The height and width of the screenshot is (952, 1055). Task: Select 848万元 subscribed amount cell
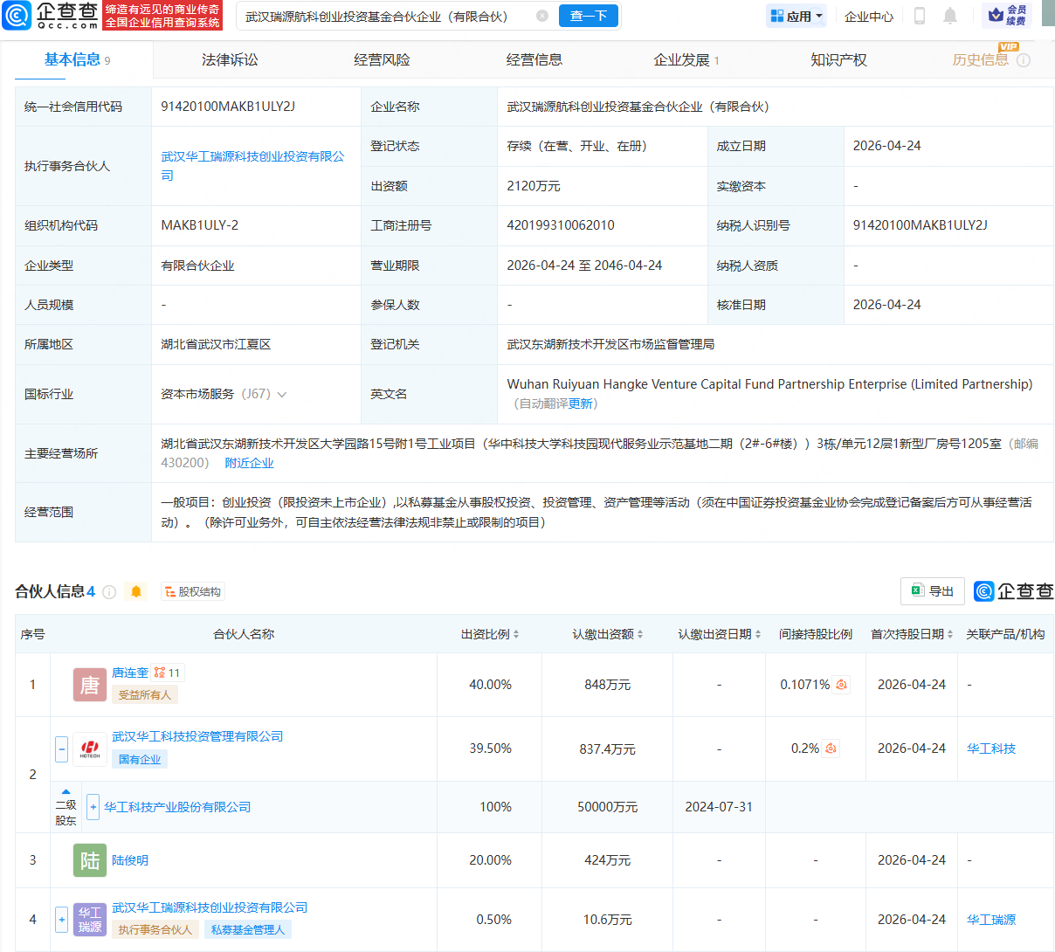point(608,685)
